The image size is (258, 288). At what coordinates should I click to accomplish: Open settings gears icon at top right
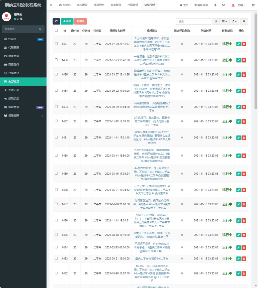pos(253,5)
